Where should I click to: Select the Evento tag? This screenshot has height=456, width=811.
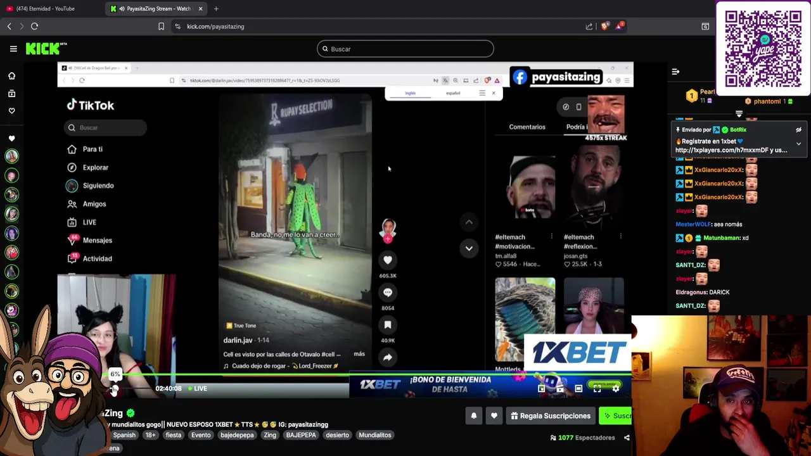201,435
